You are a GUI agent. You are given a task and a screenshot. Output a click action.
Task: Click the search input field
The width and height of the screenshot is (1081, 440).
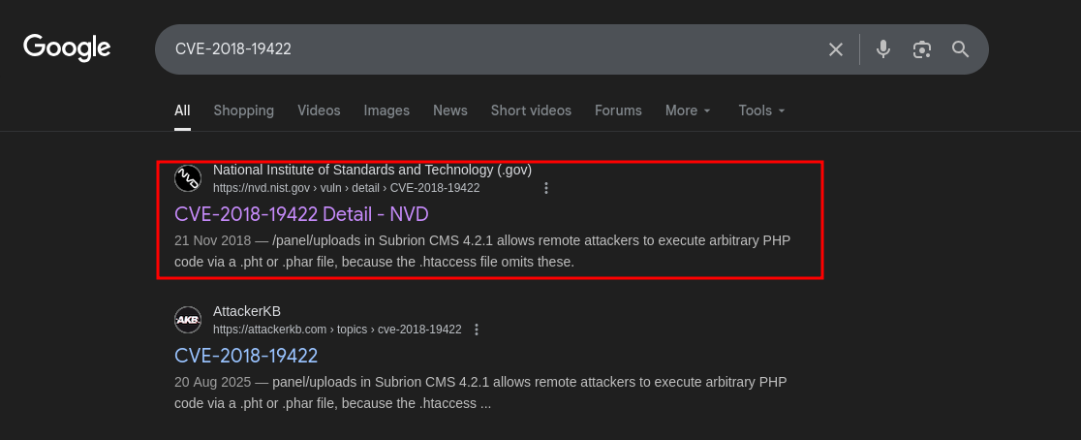484,49
